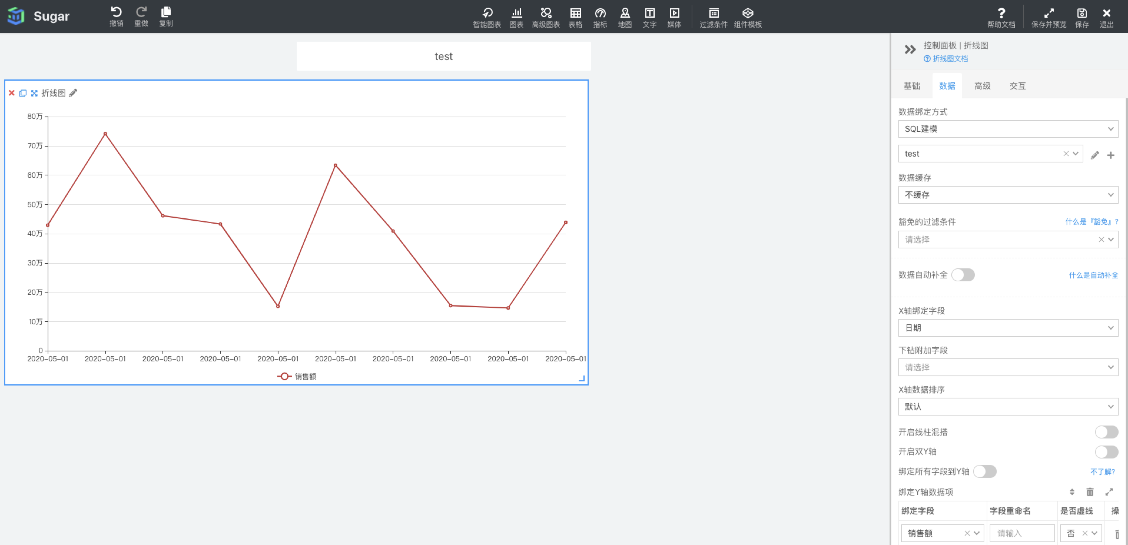Open 是否虚线 否 dropdown
1128x545 pixels.
[1081, 533]
